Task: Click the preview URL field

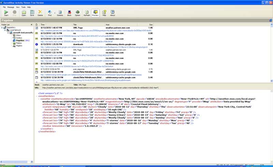Action: point(100,88)
